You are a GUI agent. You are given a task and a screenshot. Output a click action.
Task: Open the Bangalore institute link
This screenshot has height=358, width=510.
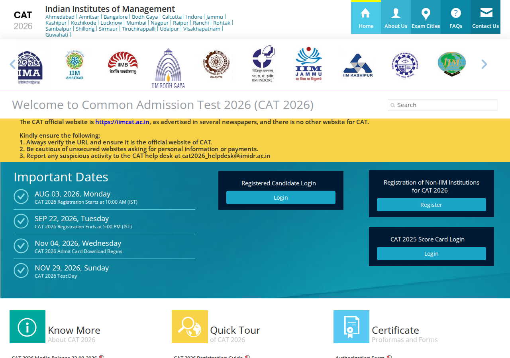click(x=116, y=17)
